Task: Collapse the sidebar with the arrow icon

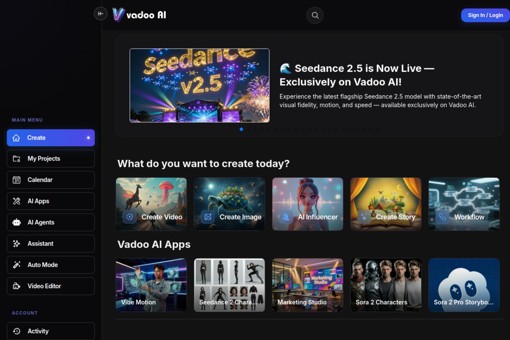Action: point(100,14)
